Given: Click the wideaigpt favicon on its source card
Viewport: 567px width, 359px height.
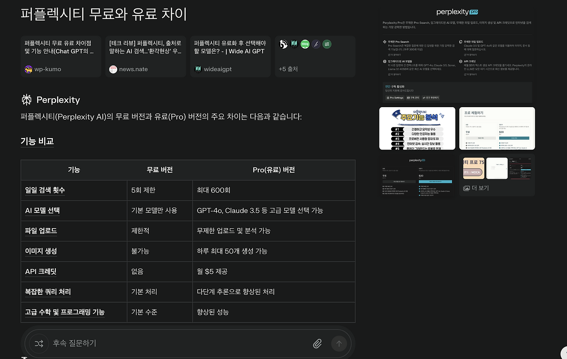Looking at the screenshot, I should coord(198,69).
